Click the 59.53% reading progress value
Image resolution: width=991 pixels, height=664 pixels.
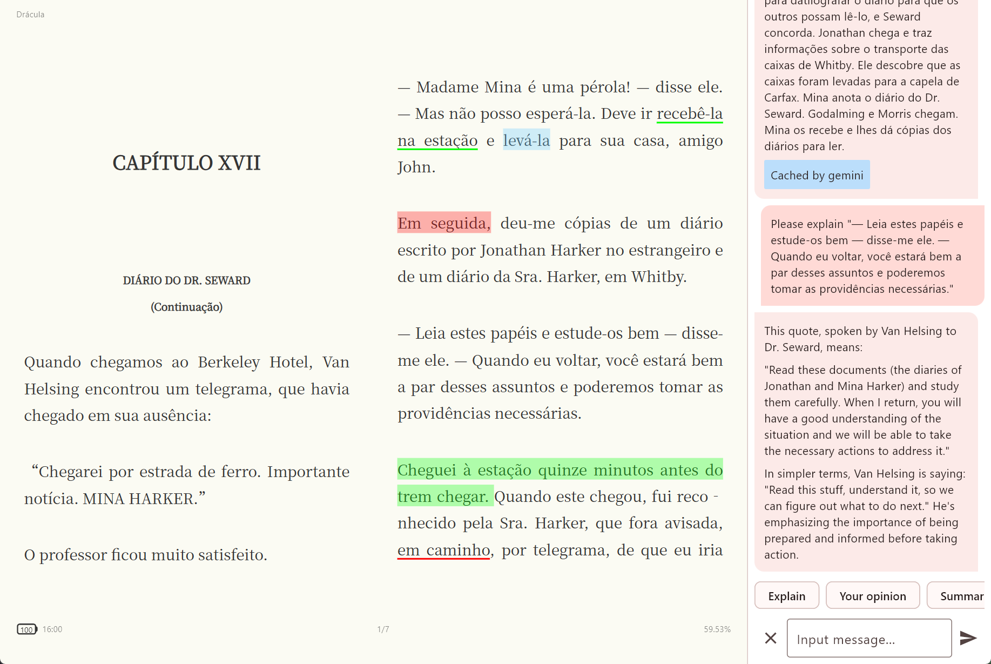point(717,629)
